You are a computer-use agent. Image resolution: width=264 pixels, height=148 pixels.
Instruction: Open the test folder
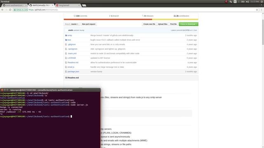(x=69, y=40)
